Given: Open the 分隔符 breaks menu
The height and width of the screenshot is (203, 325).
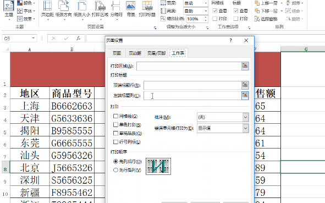Looking at the screenshot, I should click(x=116, y=10).
